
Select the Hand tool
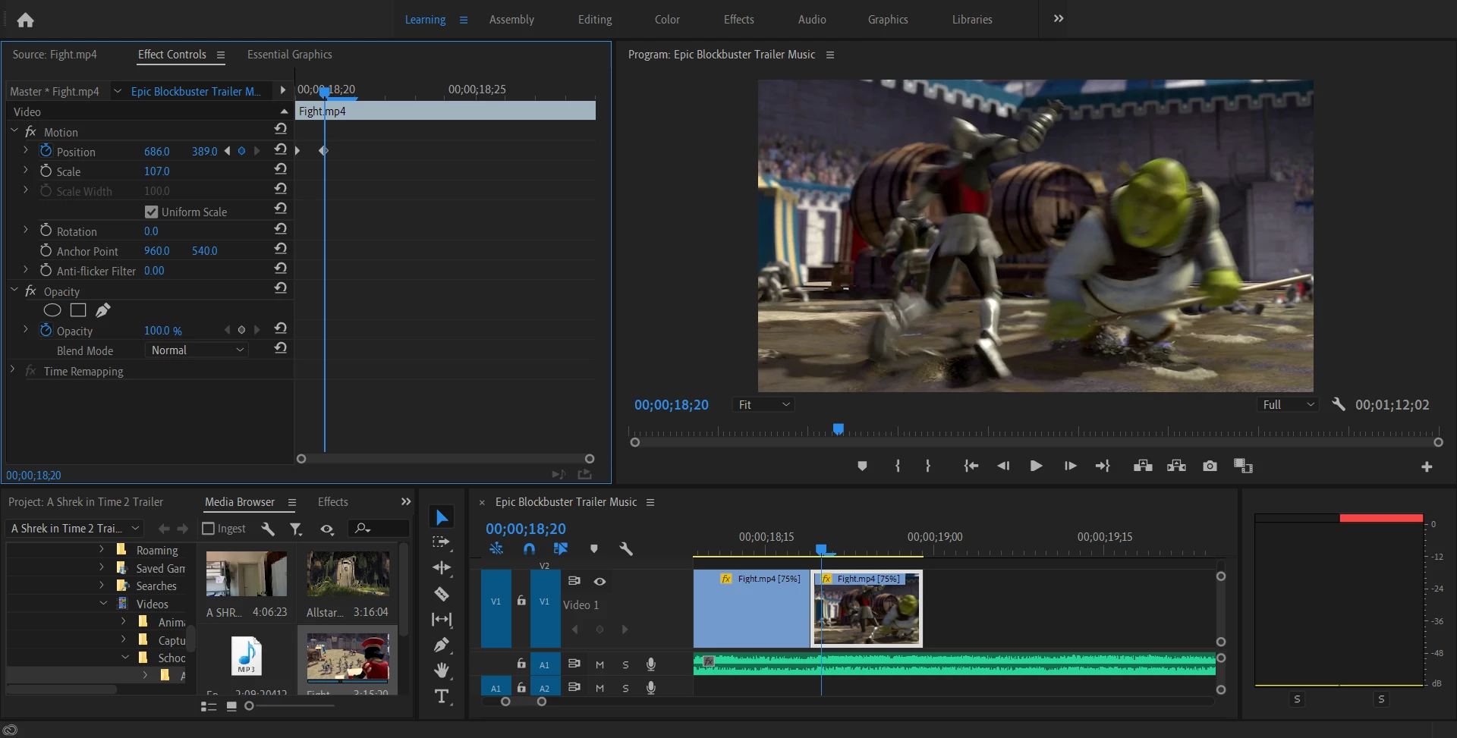click(442, 670)
